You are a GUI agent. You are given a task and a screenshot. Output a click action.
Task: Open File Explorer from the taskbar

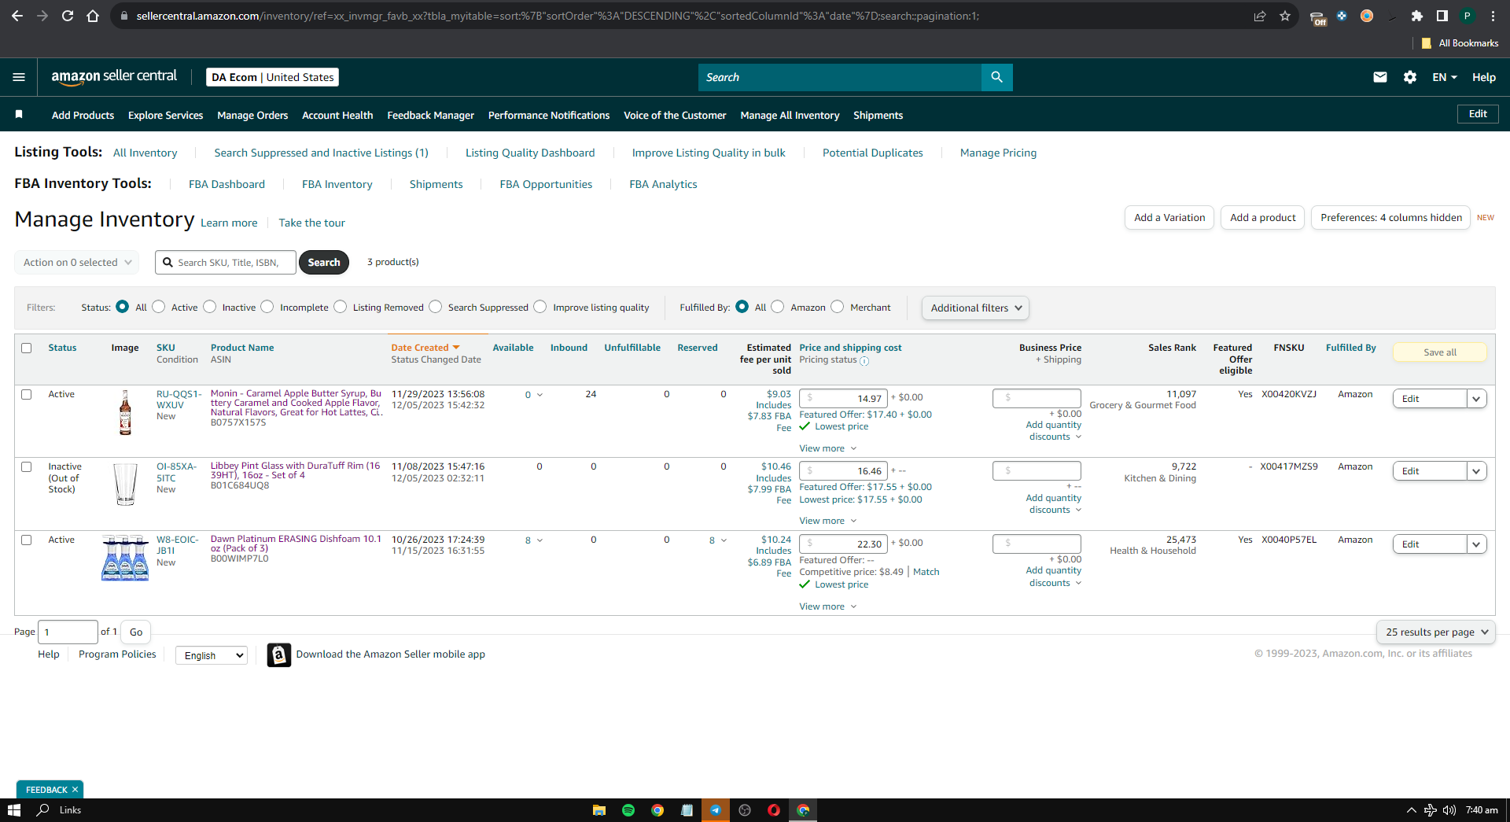pos(599,810)
